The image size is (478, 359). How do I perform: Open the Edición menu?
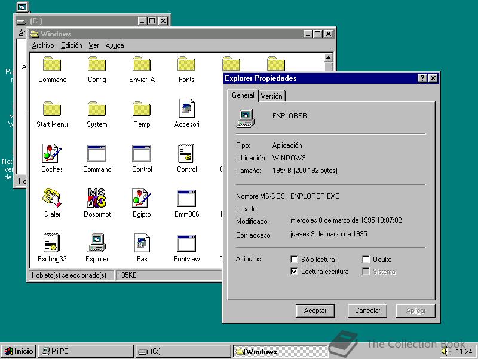(x=71, y=45)
